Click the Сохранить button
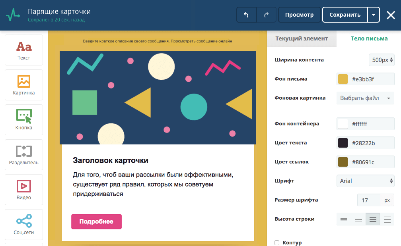 pyautogui.click(x=345, y=15)
